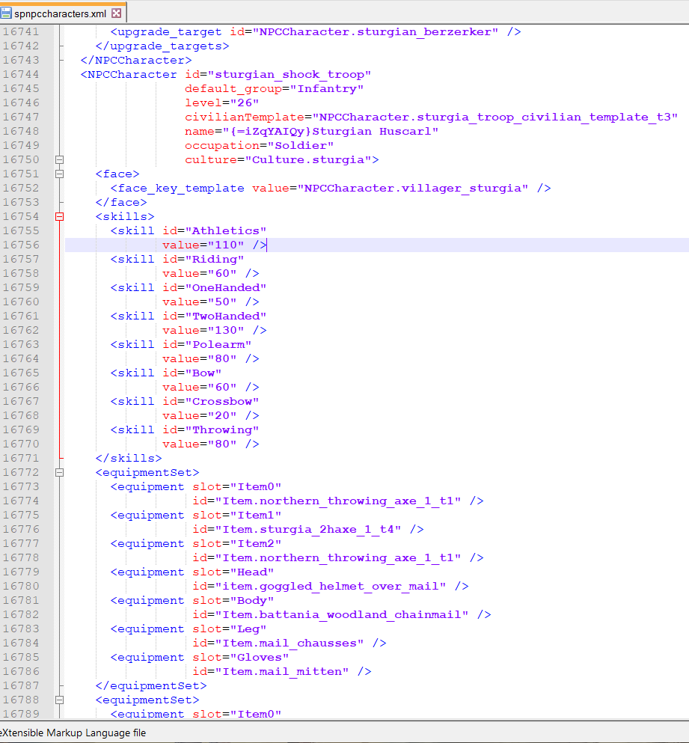
Task: Collapse the equipmentSet fold at line 16772
Action: point(60,473)
